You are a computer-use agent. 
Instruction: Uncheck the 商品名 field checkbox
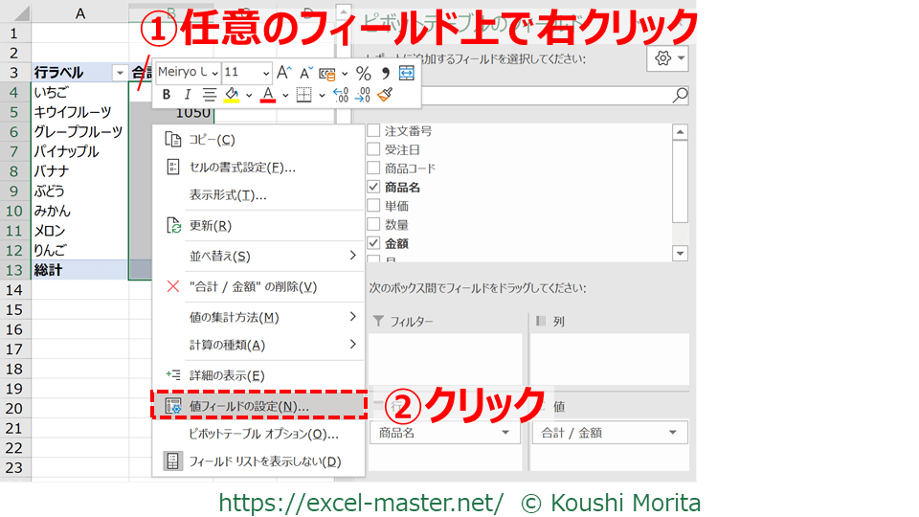373,187
